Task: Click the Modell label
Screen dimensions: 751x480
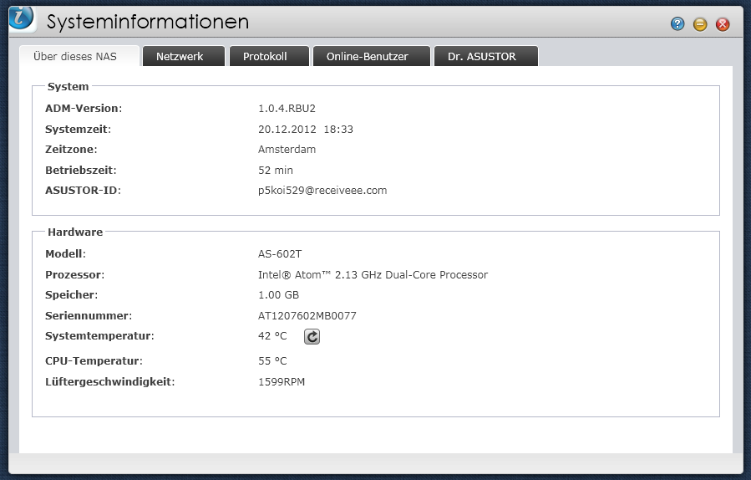Action: pyautogui.click(x=65, y=254)
